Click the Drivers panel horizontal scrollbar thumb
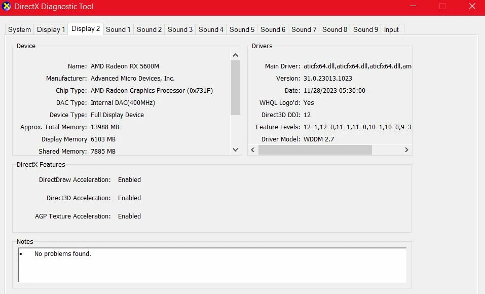Image resolution: width=485 pixels, height=294 pixels. (315, 150)
